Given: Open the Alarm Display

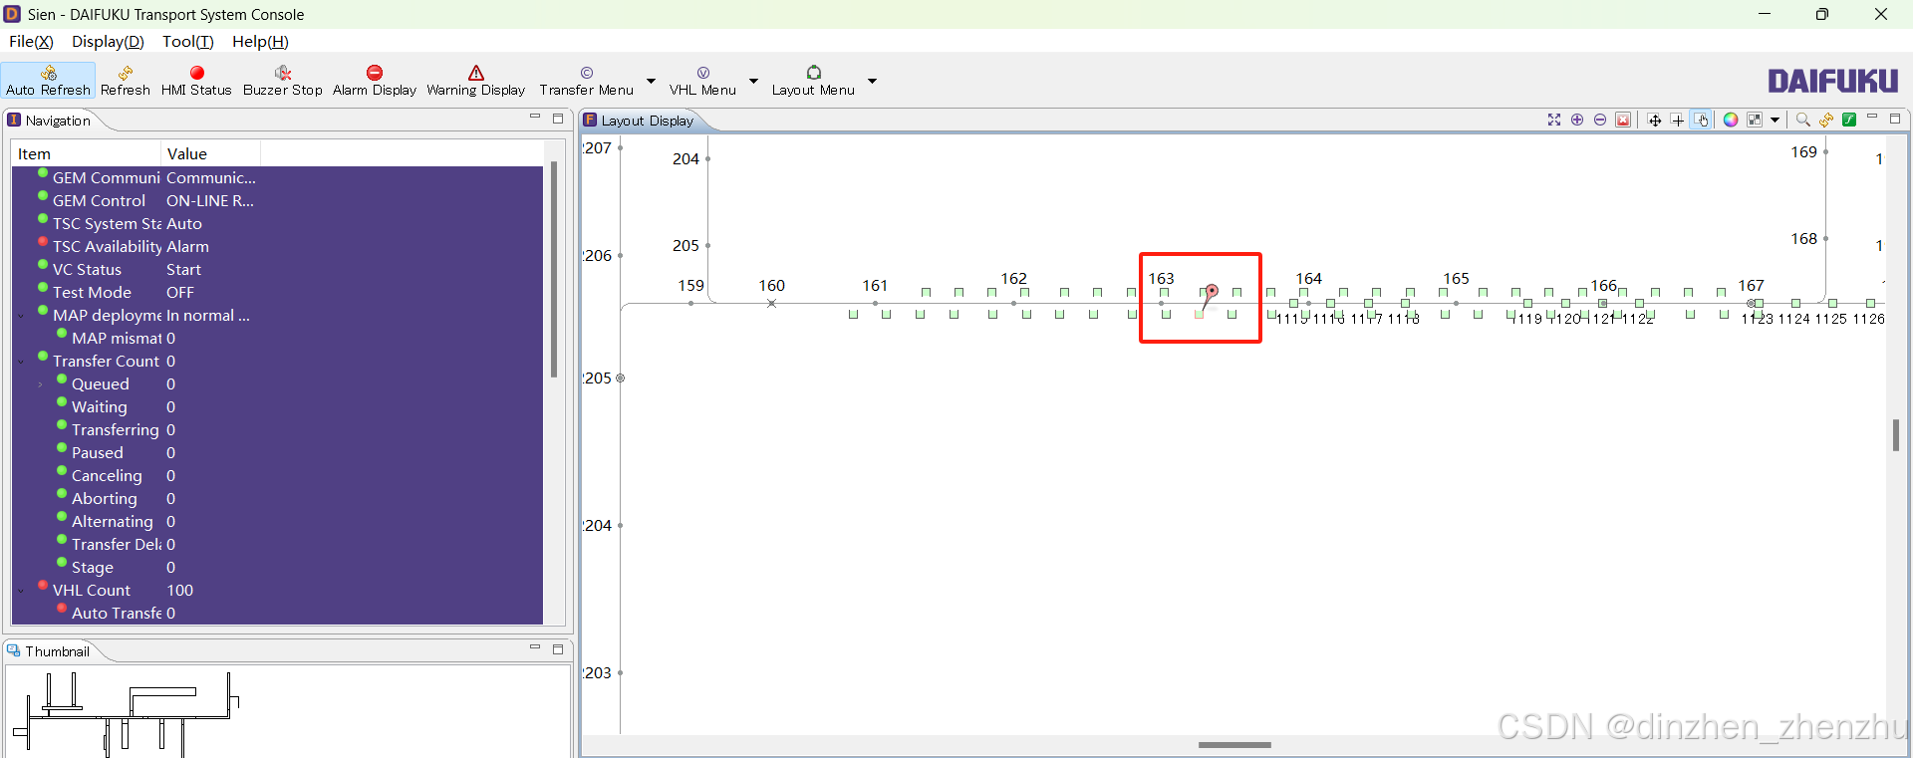Looking at the screenshot, I should click(375, 80).
